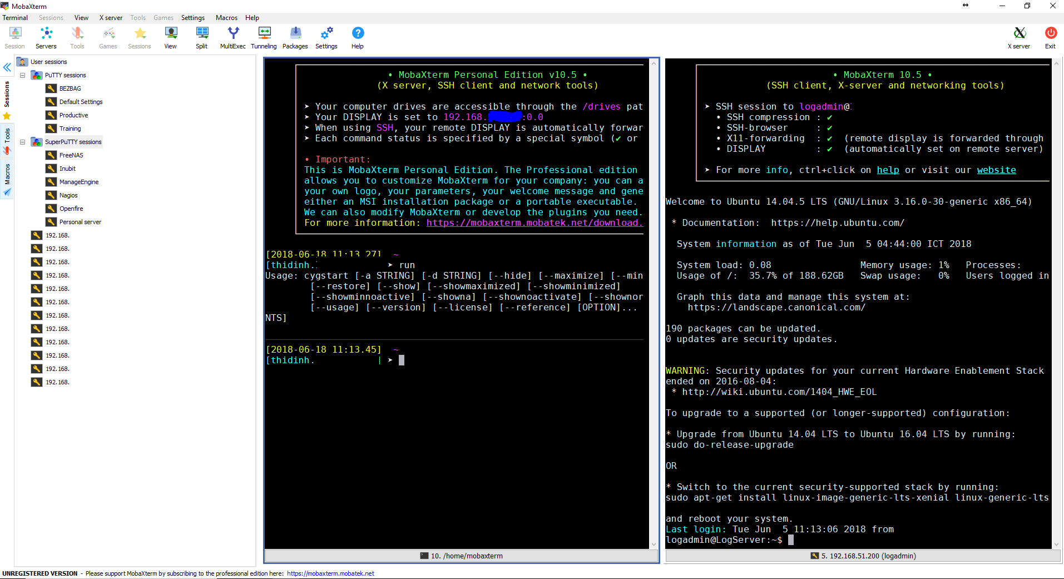This screenshot has width=1064, height=579.
Task: Open the Session toolbar icon
Action: [15, 38]
